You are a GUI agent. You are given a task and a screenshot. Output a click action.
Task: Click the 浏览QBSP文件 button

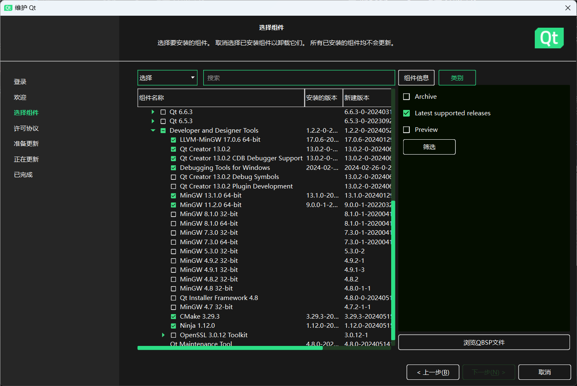[x=483, y=342]
